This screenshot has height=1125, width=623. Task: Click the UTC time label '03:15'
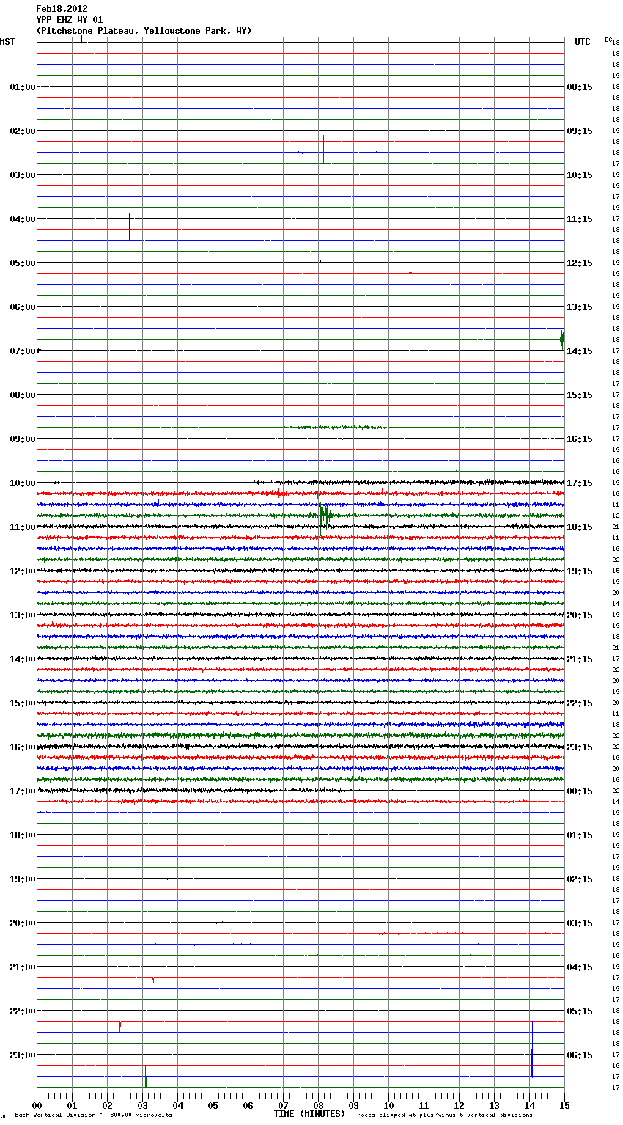tap(580, 923)
